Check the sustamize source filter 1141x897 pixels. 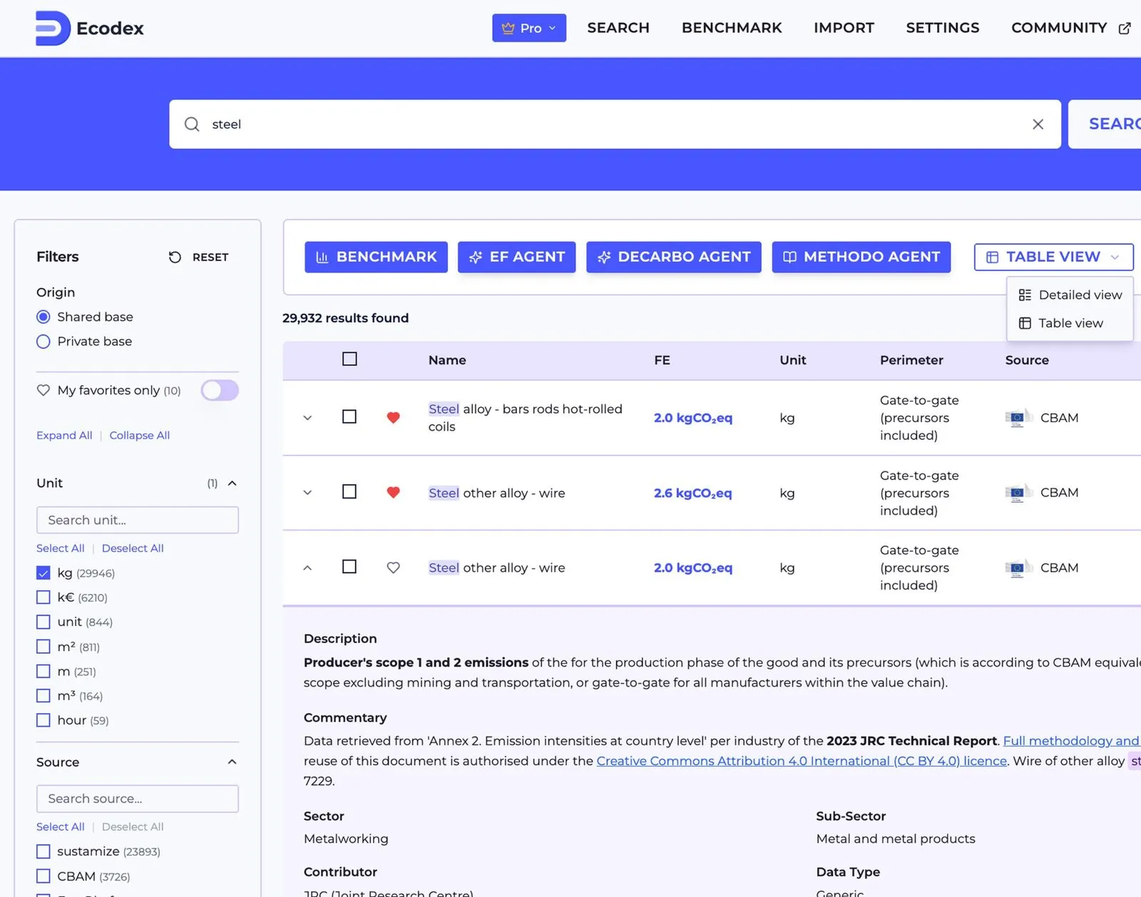click(44, 851)
